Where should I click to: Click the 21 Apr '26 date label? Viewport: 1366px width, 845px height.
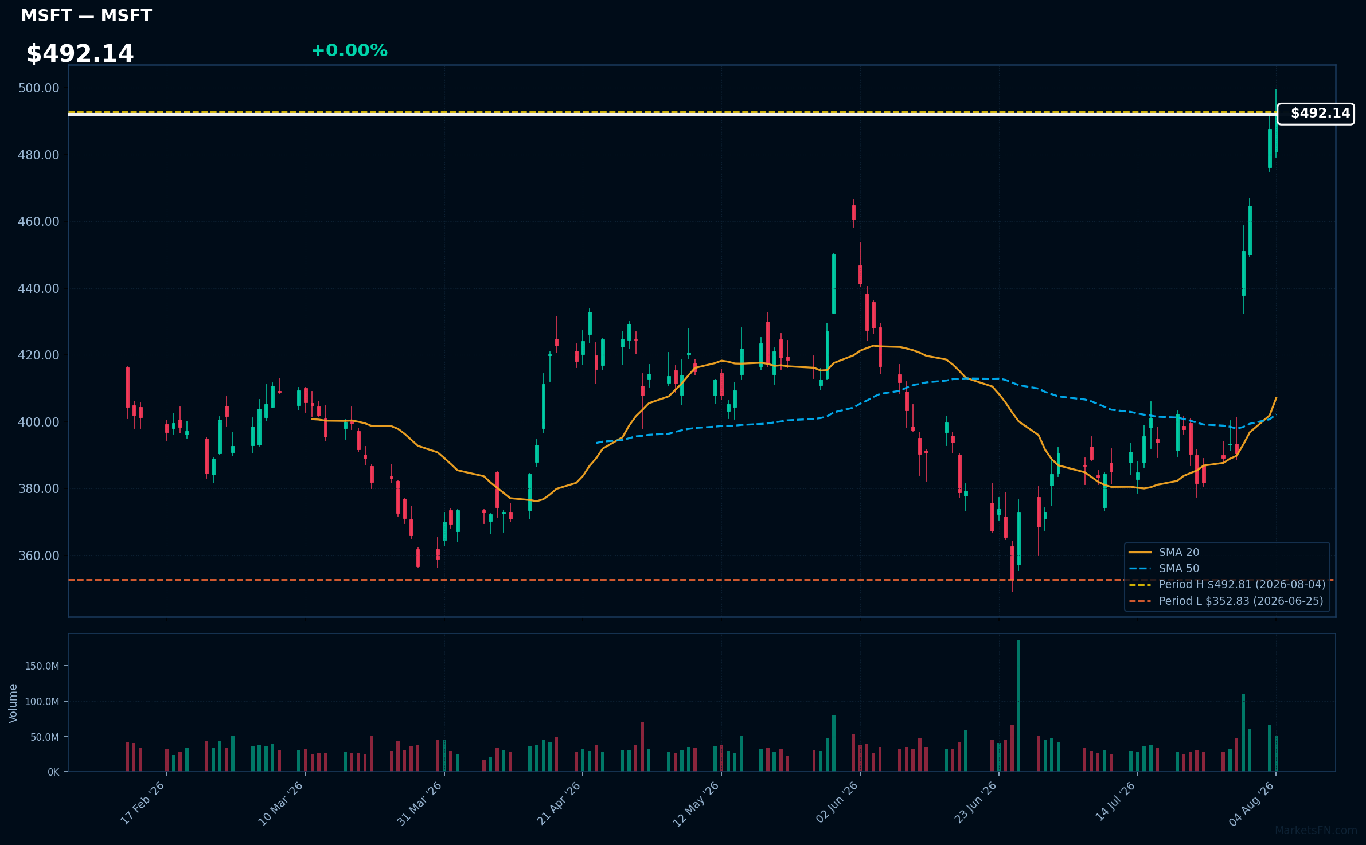tap(559, 803)
